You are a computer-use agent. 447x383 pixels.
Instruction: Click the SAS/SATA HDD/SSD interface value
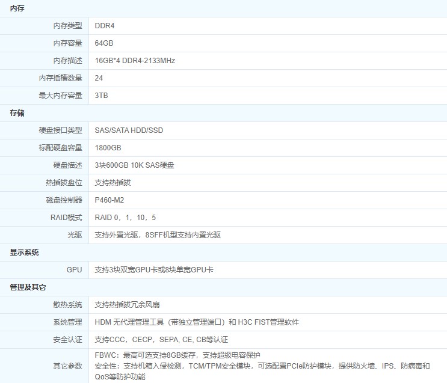(129, 130)
